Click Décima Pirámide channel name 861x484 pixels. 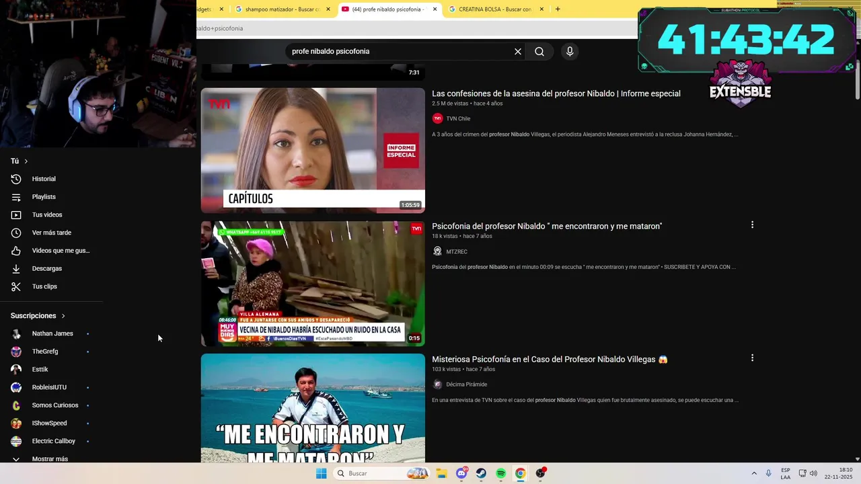(466, 385)
